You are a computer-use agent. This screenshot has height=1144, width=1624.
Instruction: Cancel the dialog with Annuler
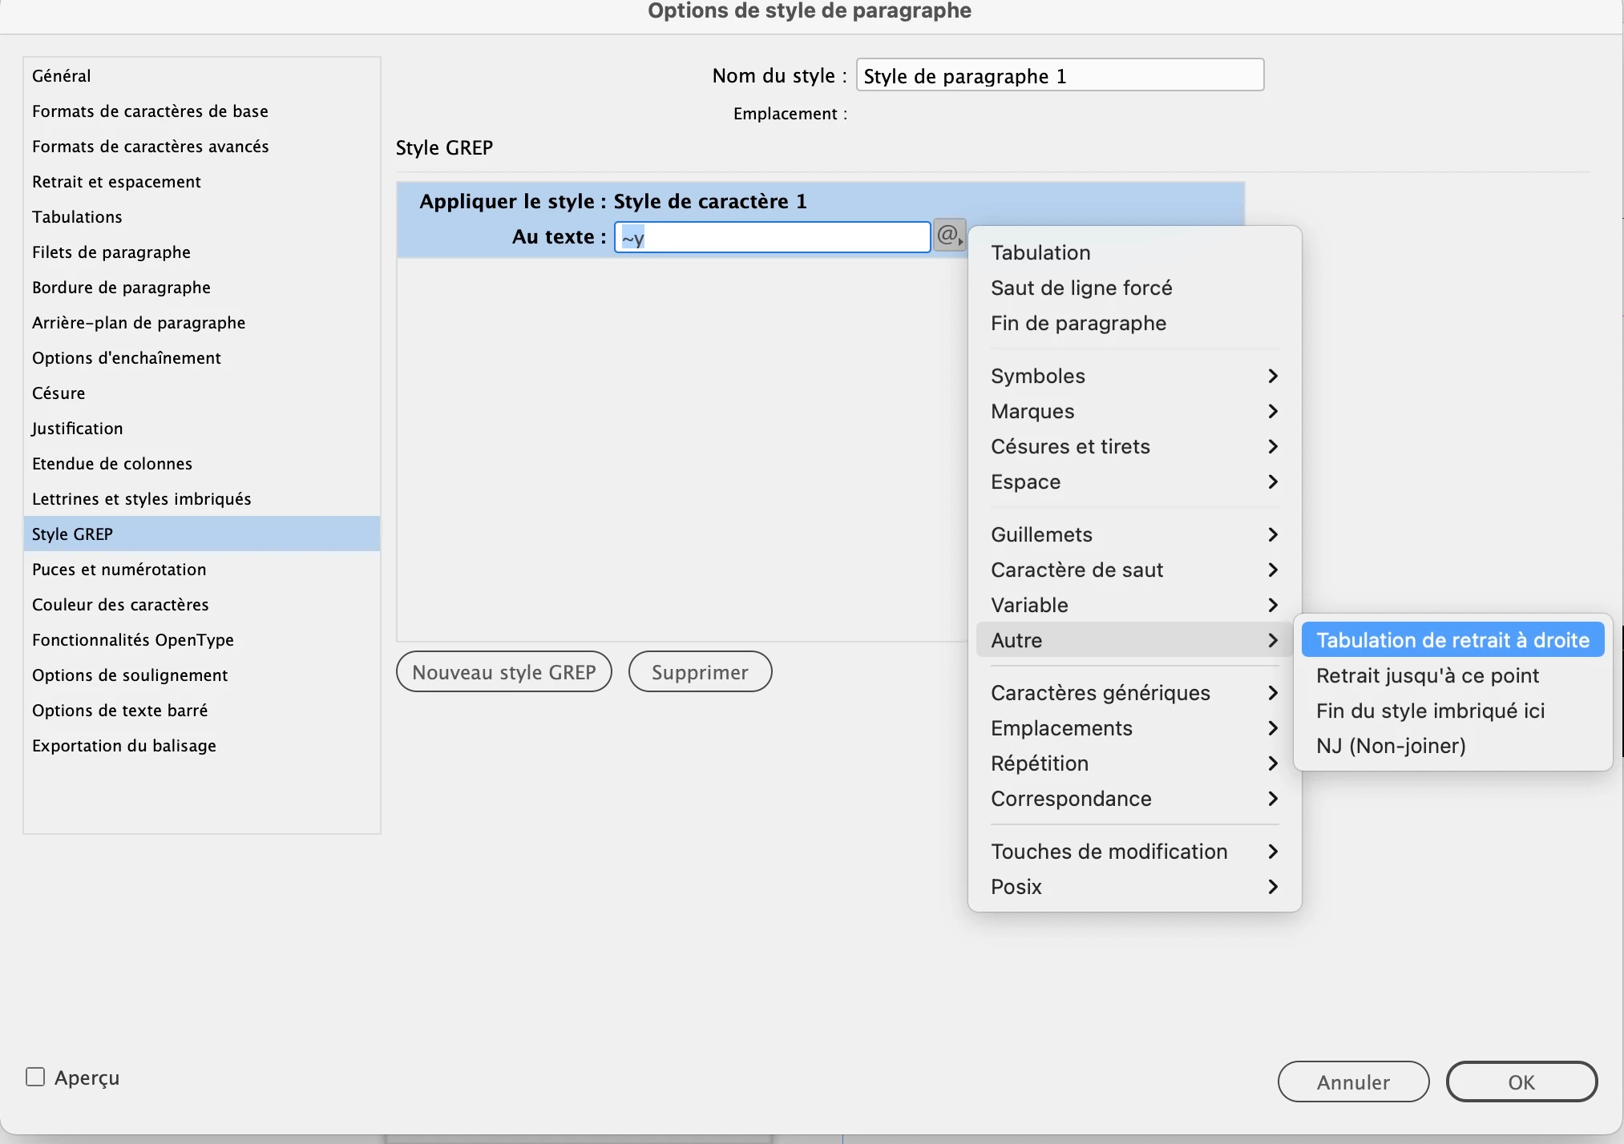(1352, 1082)
